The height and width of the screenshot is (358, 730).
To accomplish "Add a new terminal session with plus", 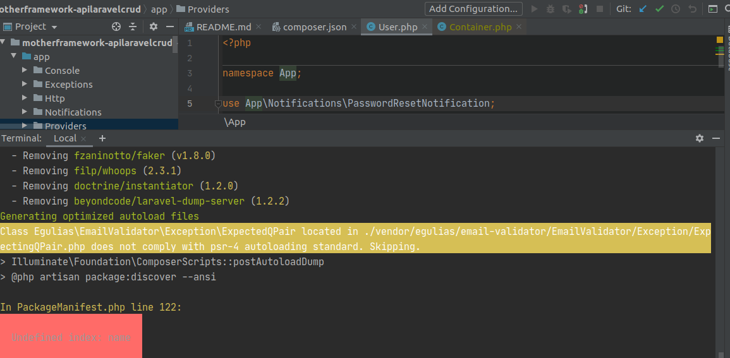I will pyautogui.click(x=102, y=138).
